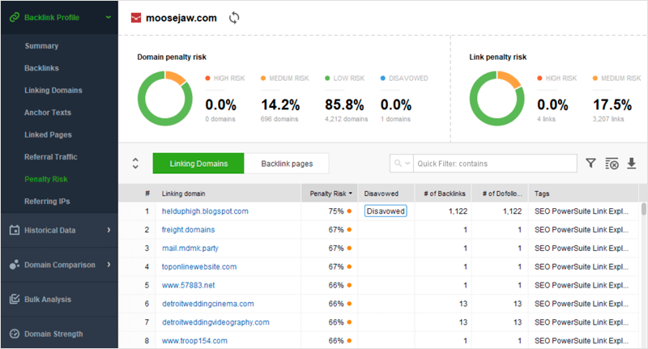Click the Bulk Analysis icon in sidebar
The height and width of the screenshot is (349, 648).
coord(14,300)
